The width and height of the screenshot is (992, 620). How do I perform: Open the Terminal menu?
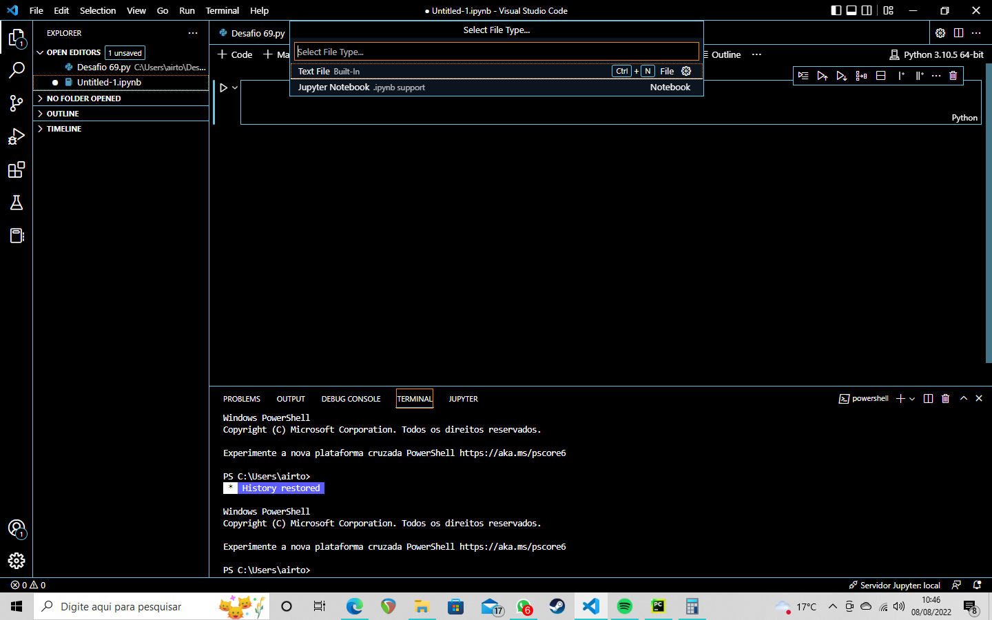pyautogui.click(x=223, y=10)
